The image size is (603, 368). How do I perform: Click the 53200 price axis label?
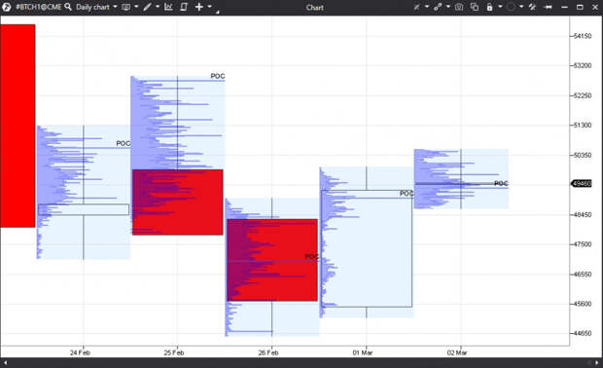pyautogui.click(x=583, y=65)
